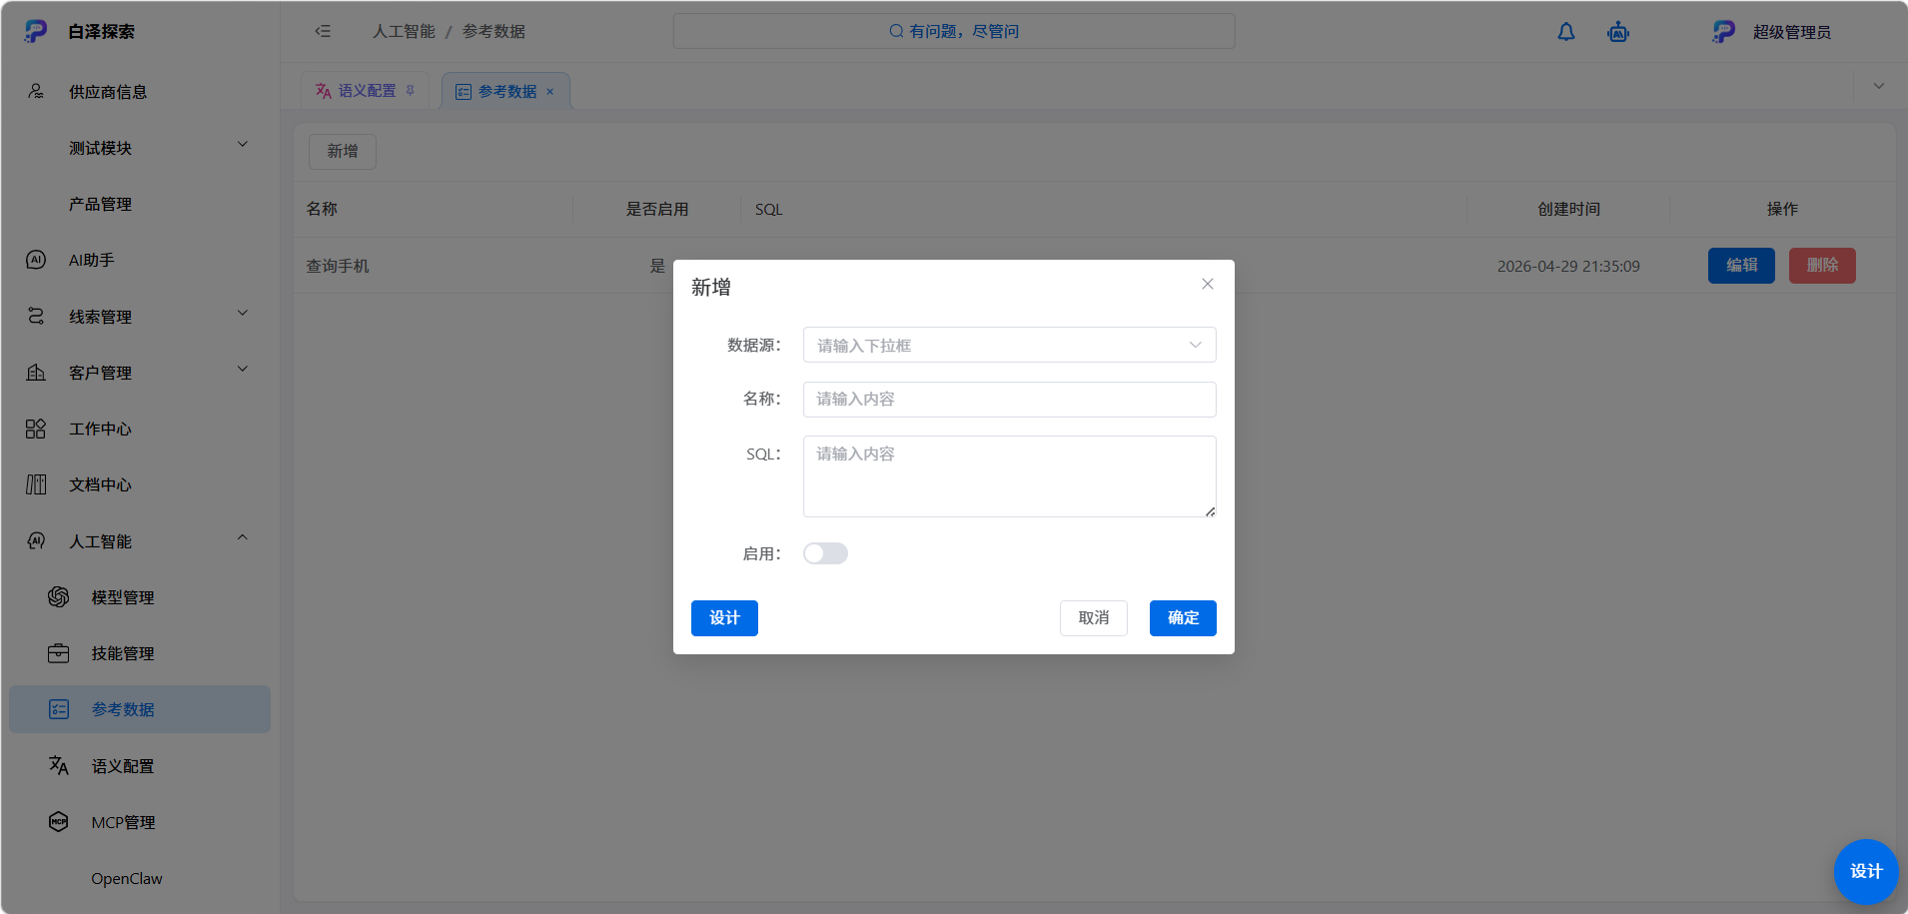Open OpenClaw in the sidebar

pos(127,878)
